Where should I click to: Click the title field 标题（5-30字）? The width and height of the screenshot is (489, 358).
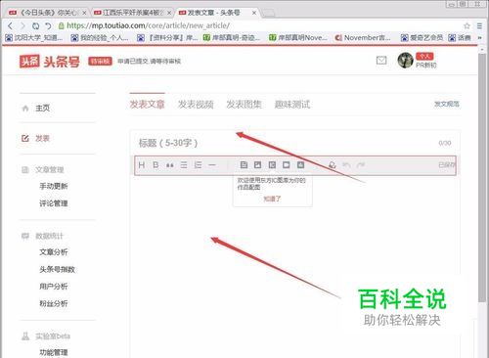[x=295, y=143]
